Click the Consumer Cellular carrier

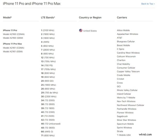126,68
